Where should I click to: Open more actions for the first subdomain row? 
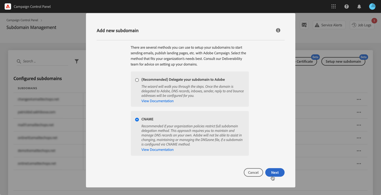click(x=359, y=99)
